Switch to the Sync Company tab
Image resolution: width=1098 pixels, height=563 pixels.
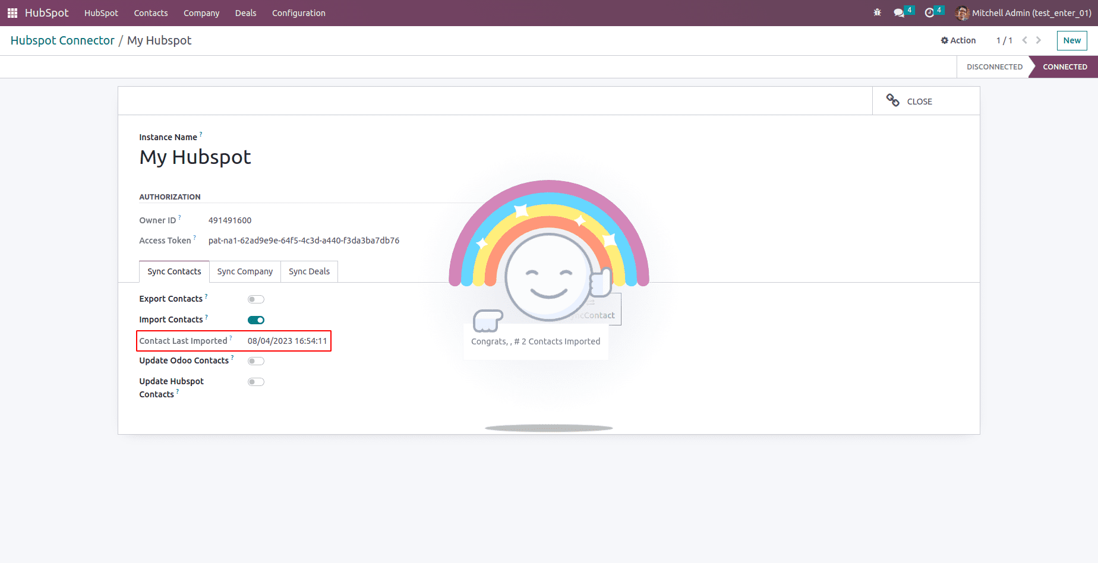point(245,271)
